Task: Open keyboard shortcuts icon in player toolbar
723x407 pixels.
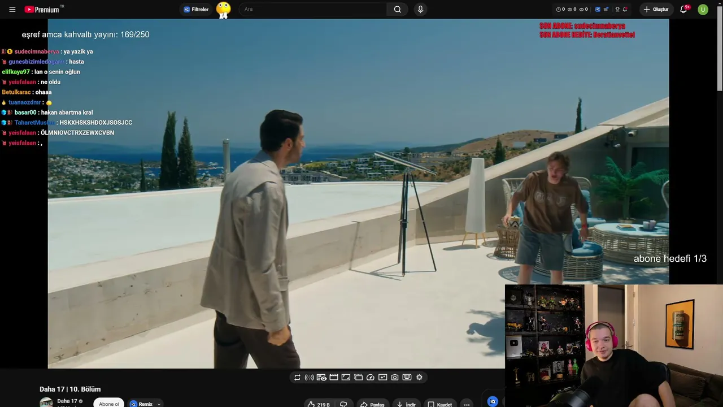Action: 407,378
